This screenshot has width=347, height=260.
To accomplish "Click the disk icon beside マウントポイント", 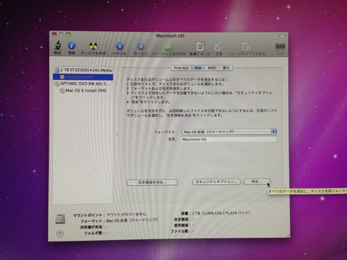I will (x=60, y=218).
